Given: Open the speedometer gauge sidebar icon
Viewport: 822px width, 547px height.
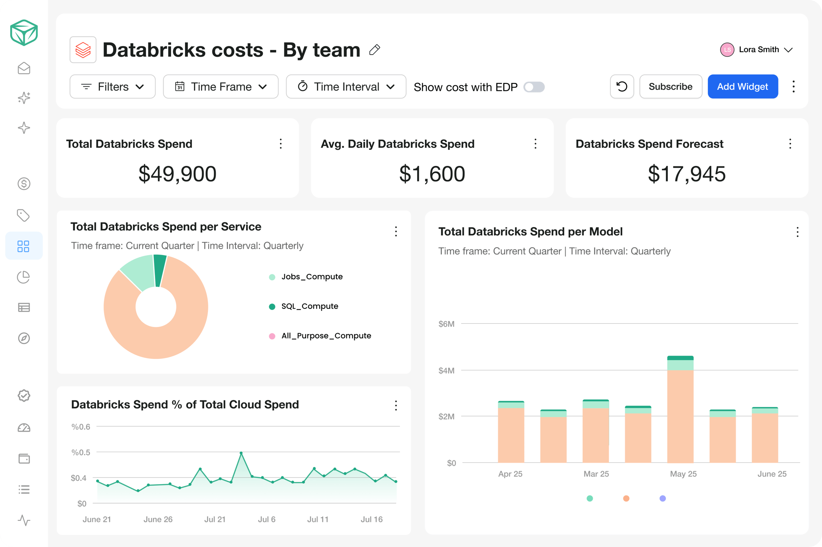Looking at the screenshot, I should tap(24, 428).
